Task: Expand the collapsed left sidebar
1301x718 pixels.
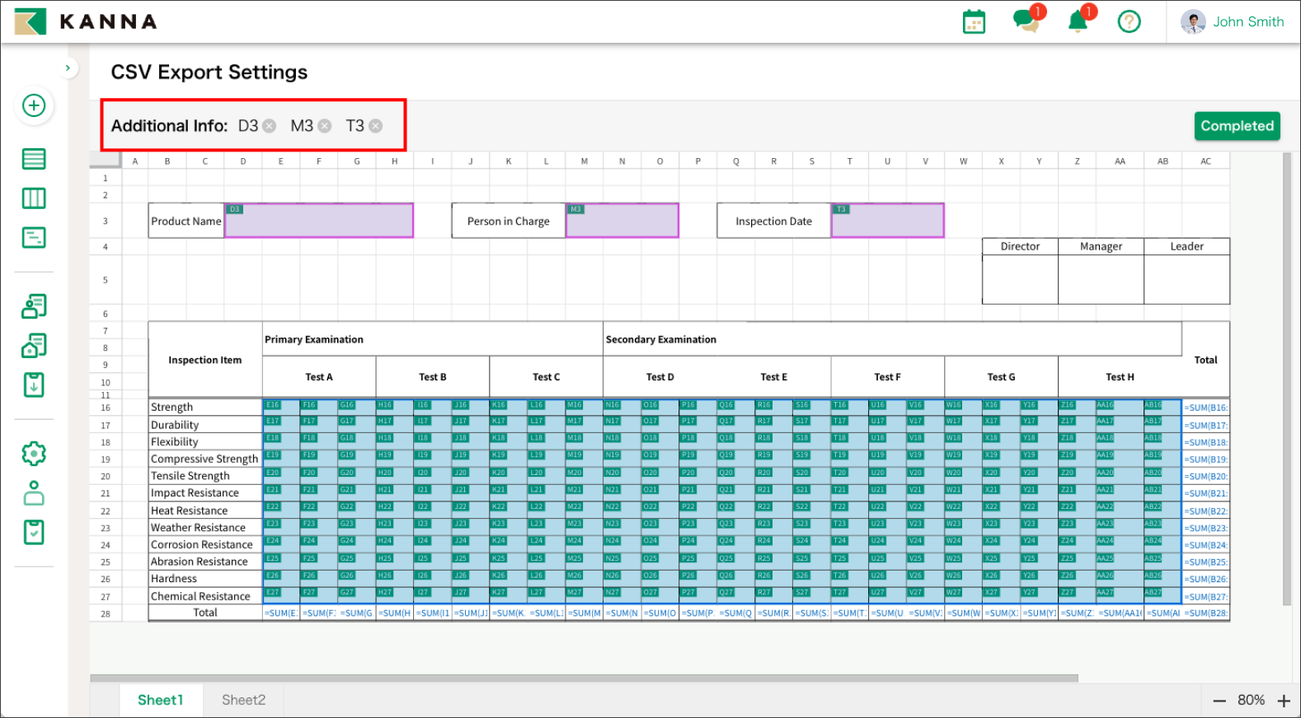Action: pyautogui.click(x=68, y=68)
